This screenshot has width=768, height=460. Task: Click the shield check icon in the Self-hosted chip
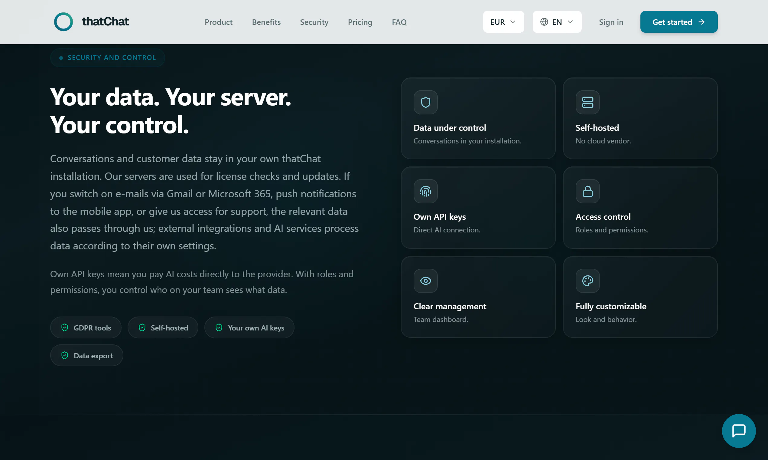click(142, 328)
